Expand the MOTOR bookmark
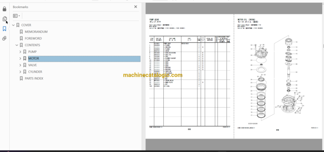The image size is (324, 152). click(20, 58)
